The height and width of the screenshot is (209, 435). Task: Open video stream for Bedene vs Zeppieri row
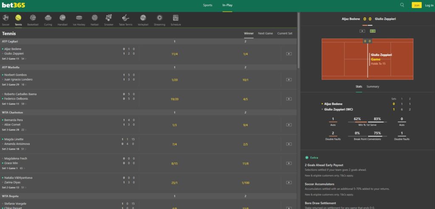coord(289,54)
